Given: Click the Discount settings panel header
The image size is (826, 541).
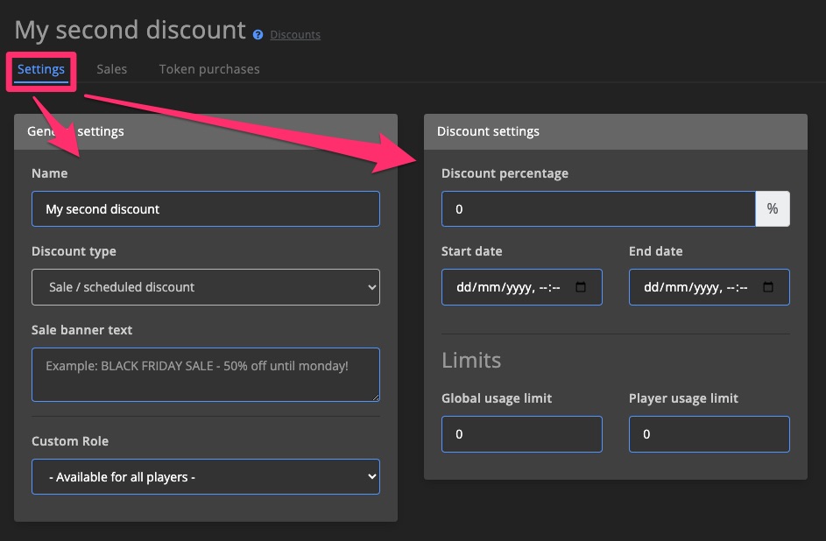Looking at the screenshot, I should coord(487,130).
